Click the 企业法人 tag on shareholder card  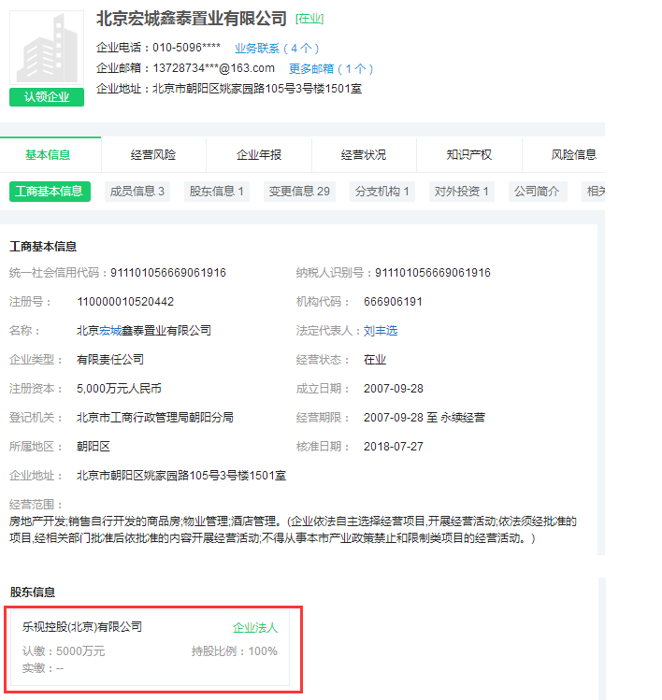(255, 628)
